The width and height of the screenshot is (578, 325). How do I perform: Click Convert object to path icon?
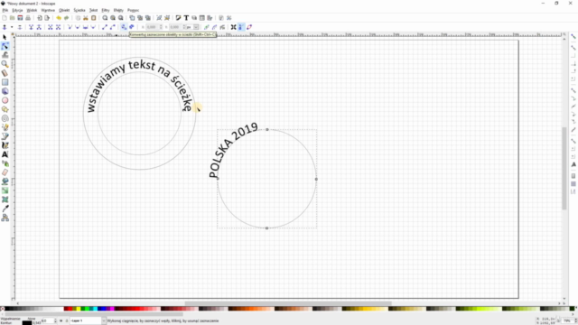point(124,27)
